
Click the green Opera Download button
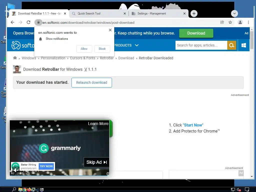click(196, 33)
